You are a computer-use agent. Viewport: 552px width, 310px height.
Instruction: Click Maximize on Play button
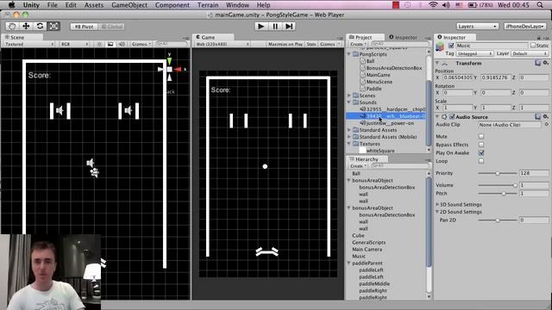[285, 44]
